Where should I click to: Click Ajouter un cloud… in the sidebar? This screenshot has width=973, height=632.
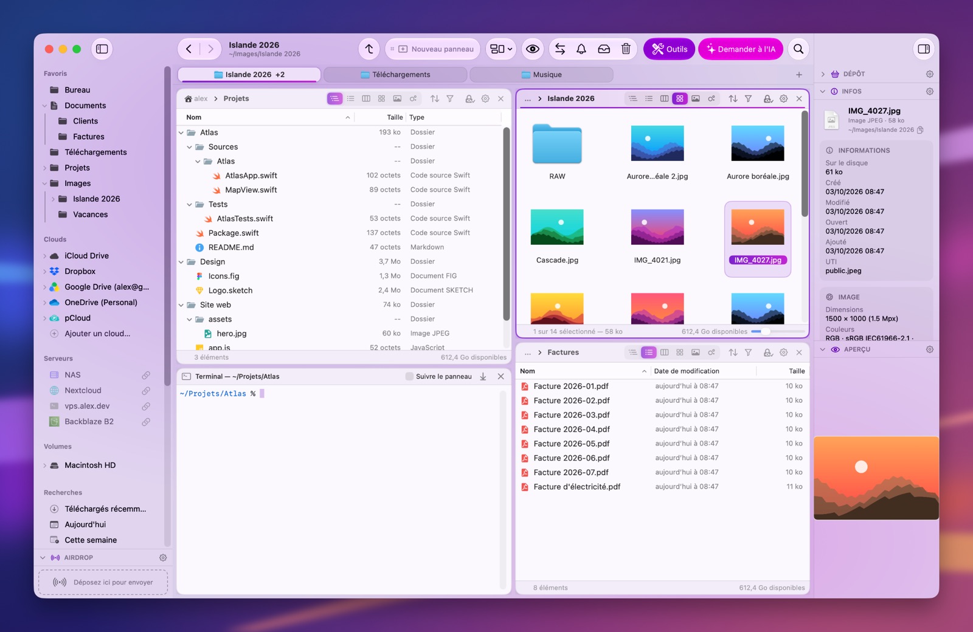[x=97, y=334]
